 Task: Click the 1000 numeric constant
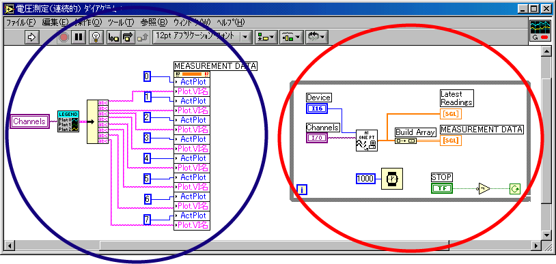coord(365,179)
